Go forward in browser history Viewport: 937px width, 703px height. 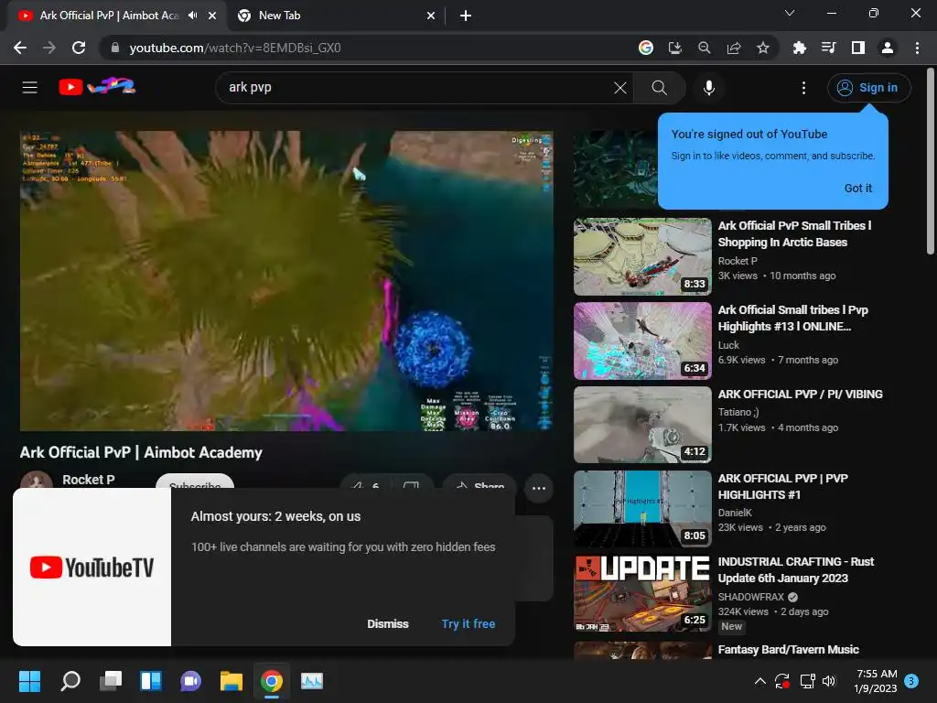49,48
